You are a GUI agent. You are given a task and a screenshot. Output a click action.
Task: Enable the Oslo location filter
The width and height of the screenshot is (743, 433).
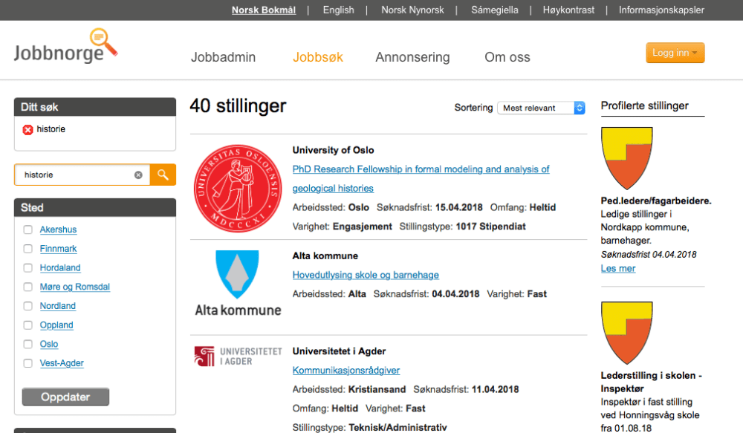[27, 344]
